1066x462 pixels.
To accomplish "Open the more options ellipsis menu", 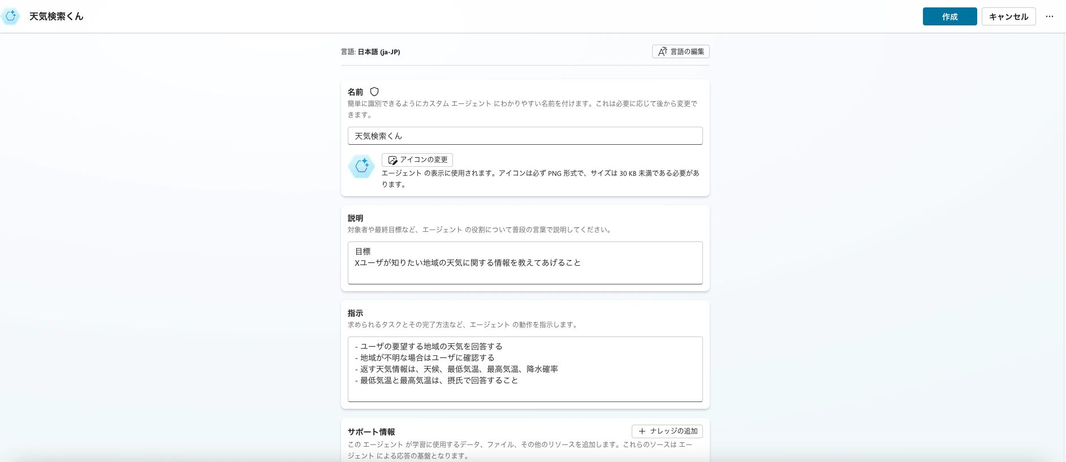I will (x=1050, y=16).
